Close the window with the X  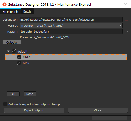pyautogui.click(x=126, y=4)
